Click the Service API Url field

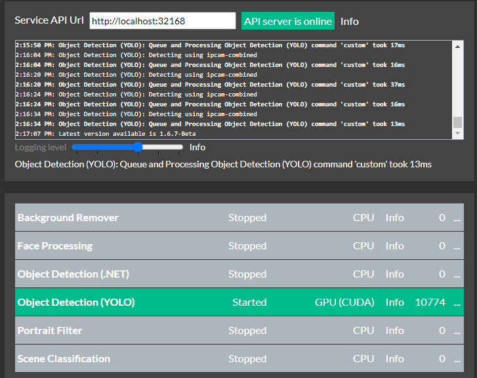pyautogui.click(x=163, y=21)
